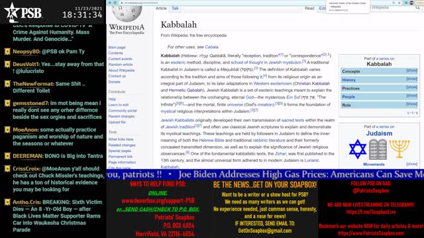
Task: Click the badge icon beside MoeAnon
Action: tap(7, 130)
